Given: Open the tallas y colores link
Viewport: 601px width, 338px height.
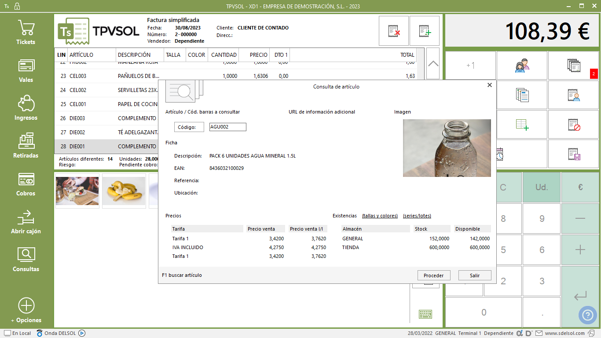Looking at the screenshot, I should tap(380, 216).
